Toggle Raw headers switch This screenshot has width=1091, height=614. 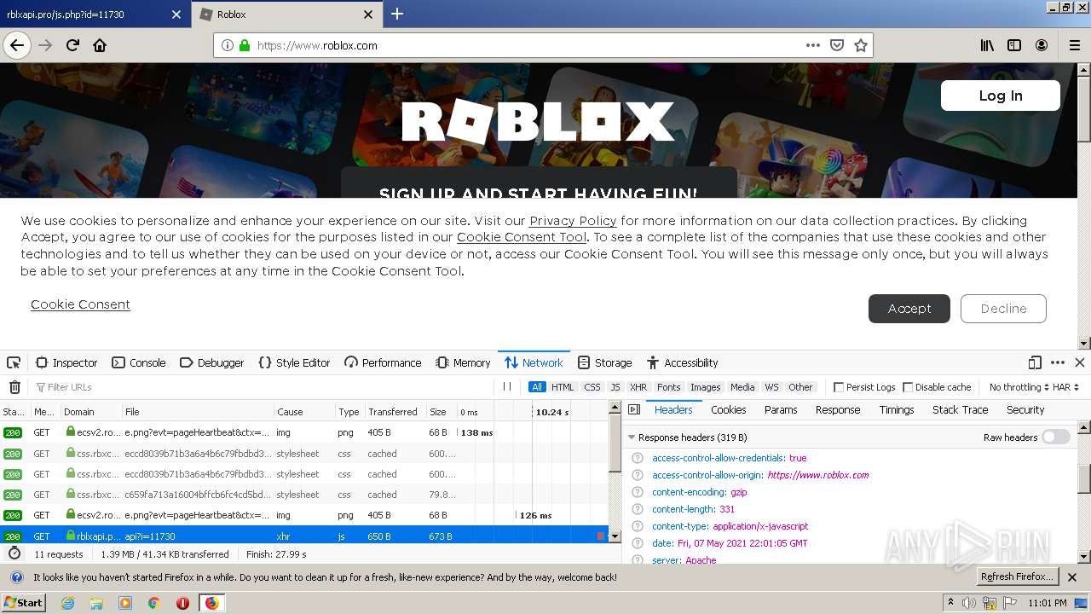pos(1055,437)
